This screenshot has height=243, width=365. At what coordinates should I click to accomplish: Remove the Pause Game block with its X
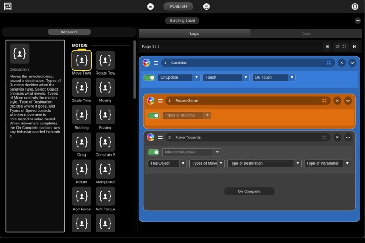point(337,101)
